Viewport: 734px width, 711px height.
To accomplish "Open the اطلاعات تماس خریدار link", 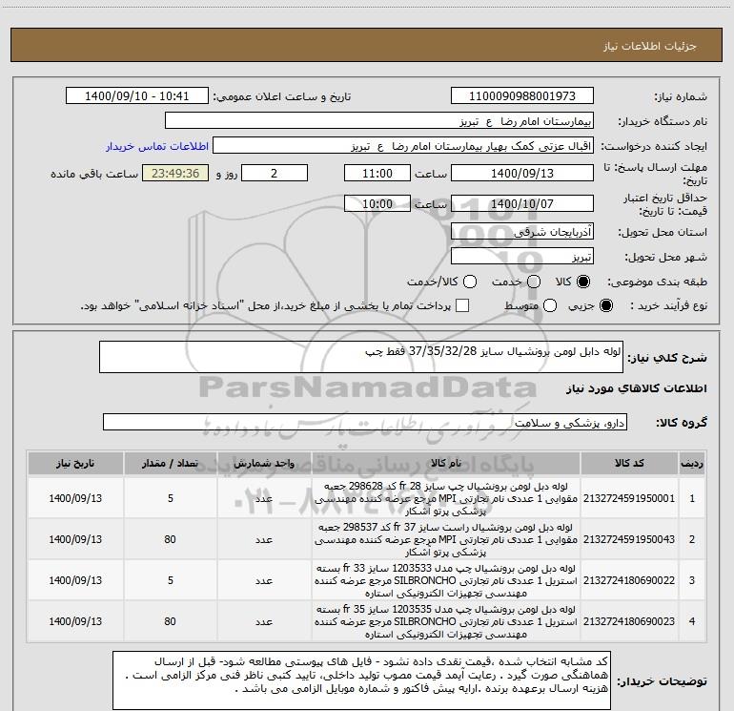I will (157, 146).
